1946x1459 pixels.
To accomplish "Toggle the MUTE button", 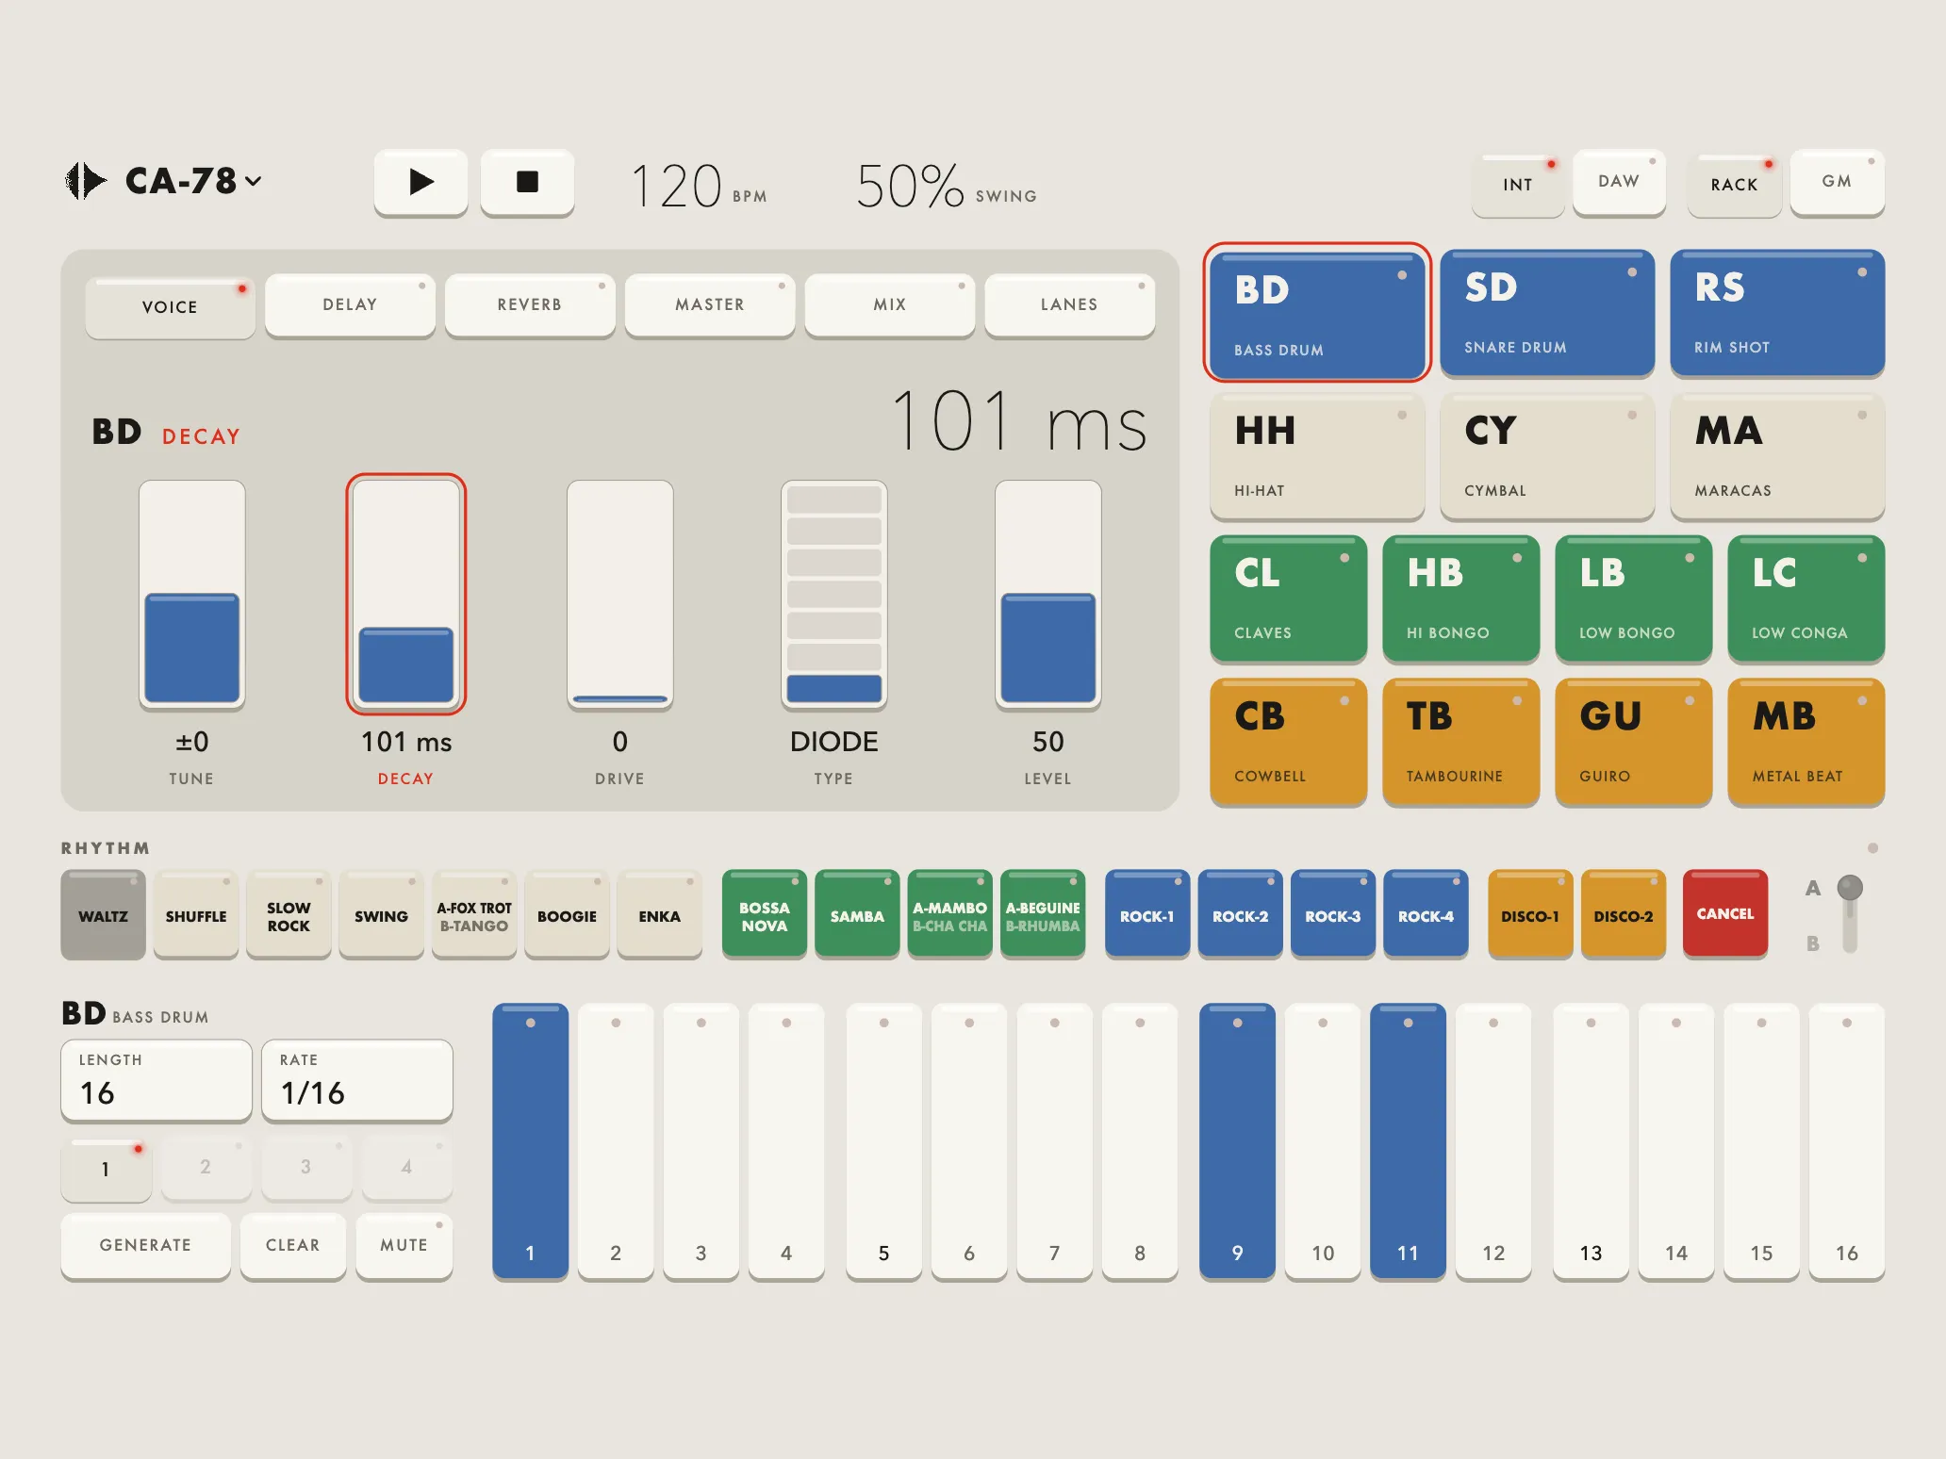I will 404,1245.
